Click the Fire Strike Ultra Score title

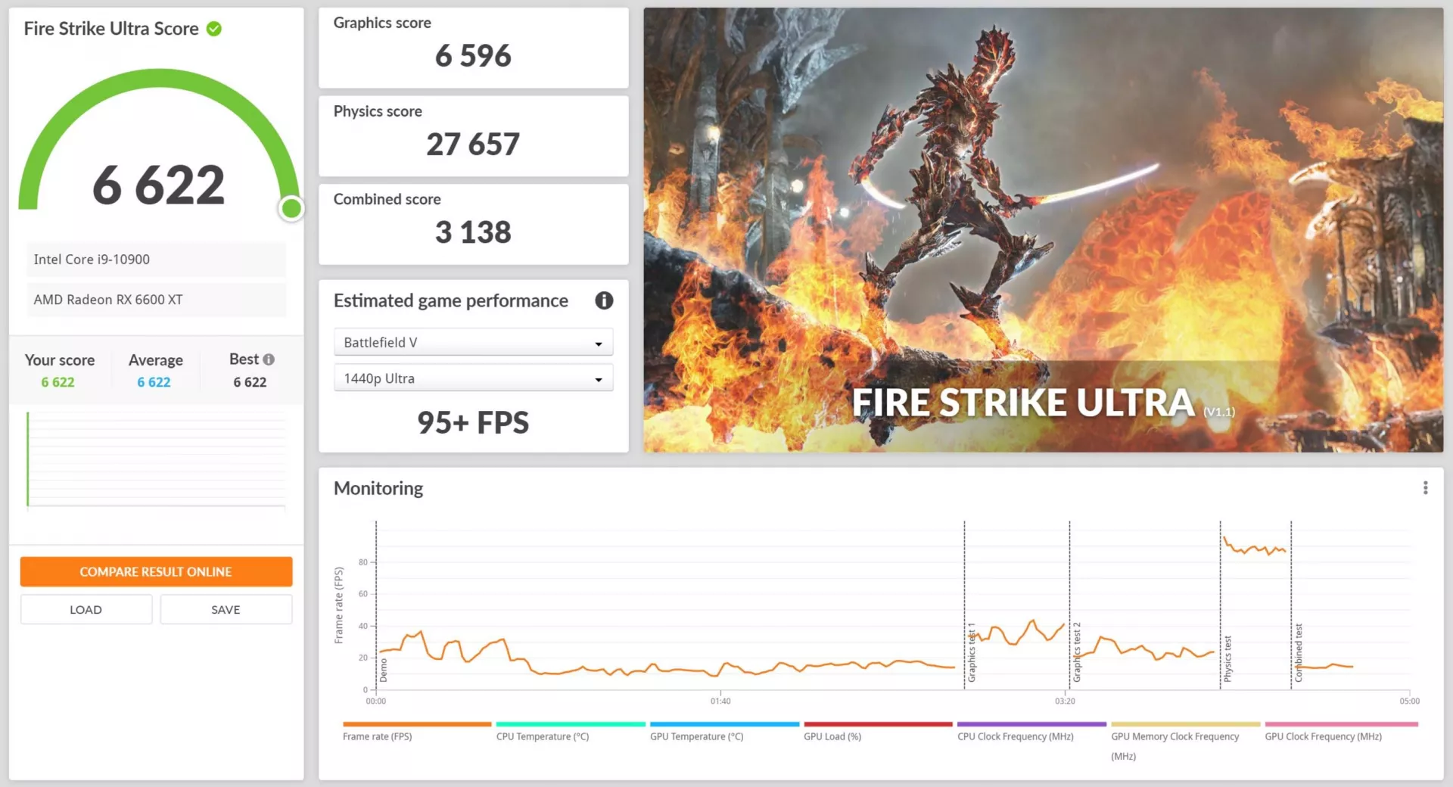tap(111, 29)
